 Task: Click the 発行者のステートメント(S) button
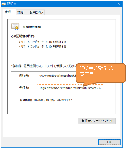tap(97, 121)
